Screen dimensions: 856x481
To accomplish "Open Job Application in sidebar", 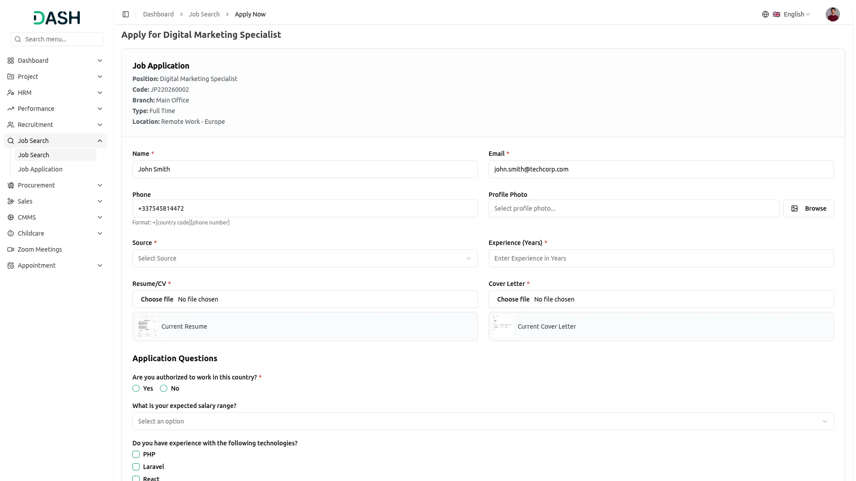I will 40,169.
